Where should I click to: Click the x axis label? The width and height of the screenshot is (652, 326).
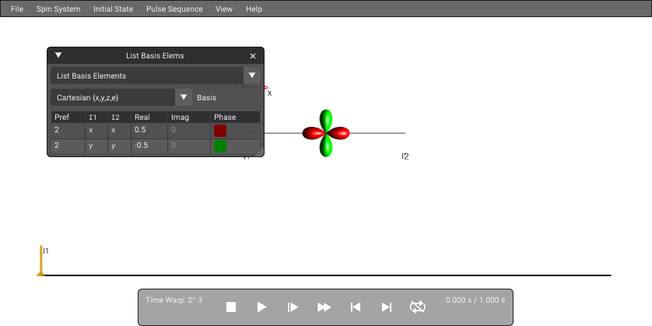click(x=269, y=93)
